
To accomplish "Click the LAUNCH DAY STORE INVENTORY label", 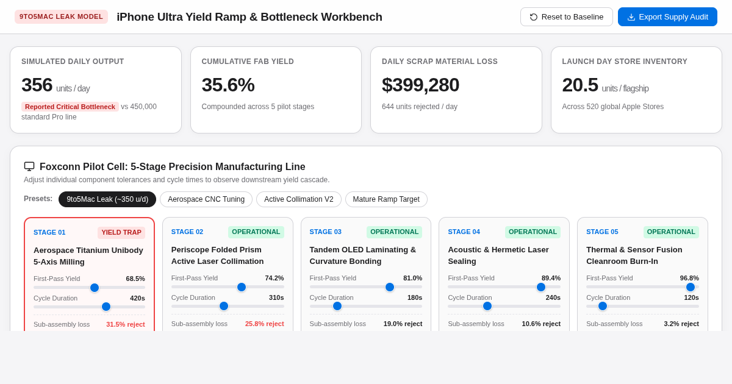I will pos(625,62).
